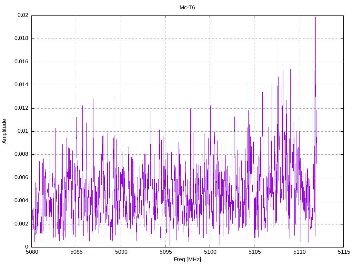The height and width of the screenshot is (264, 353).
Task: Pick the 5095 x-axis tick label
Action: coord(165,252)
